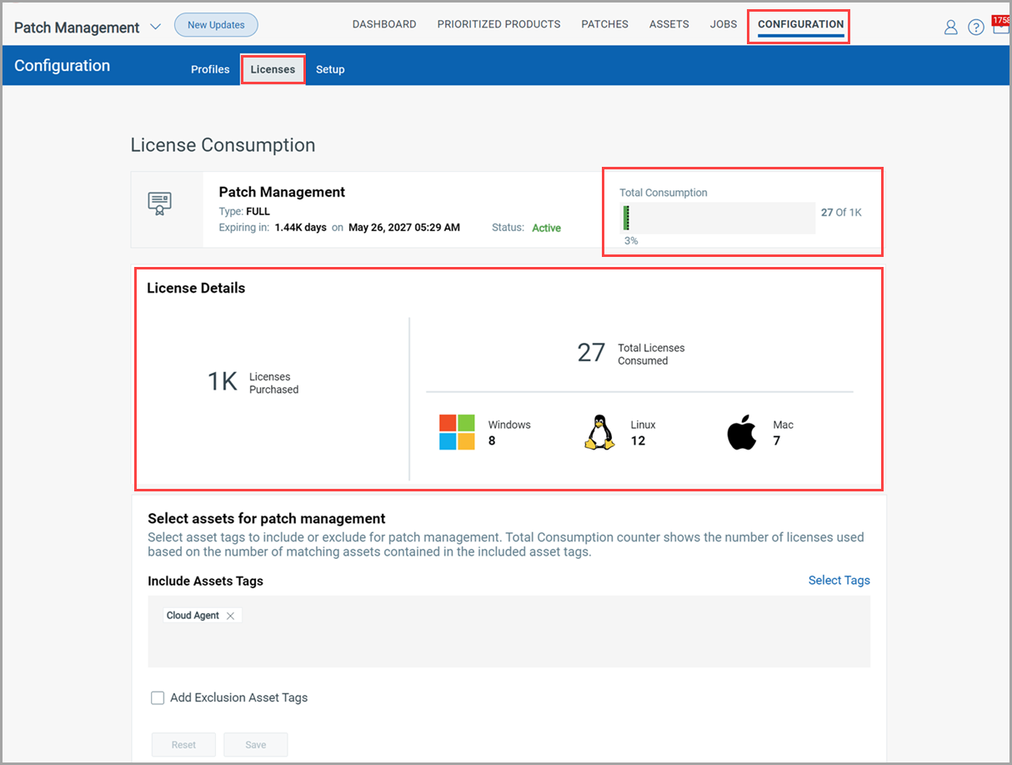
Task: Click the New Updates button
Action: [x=216, y=25]
